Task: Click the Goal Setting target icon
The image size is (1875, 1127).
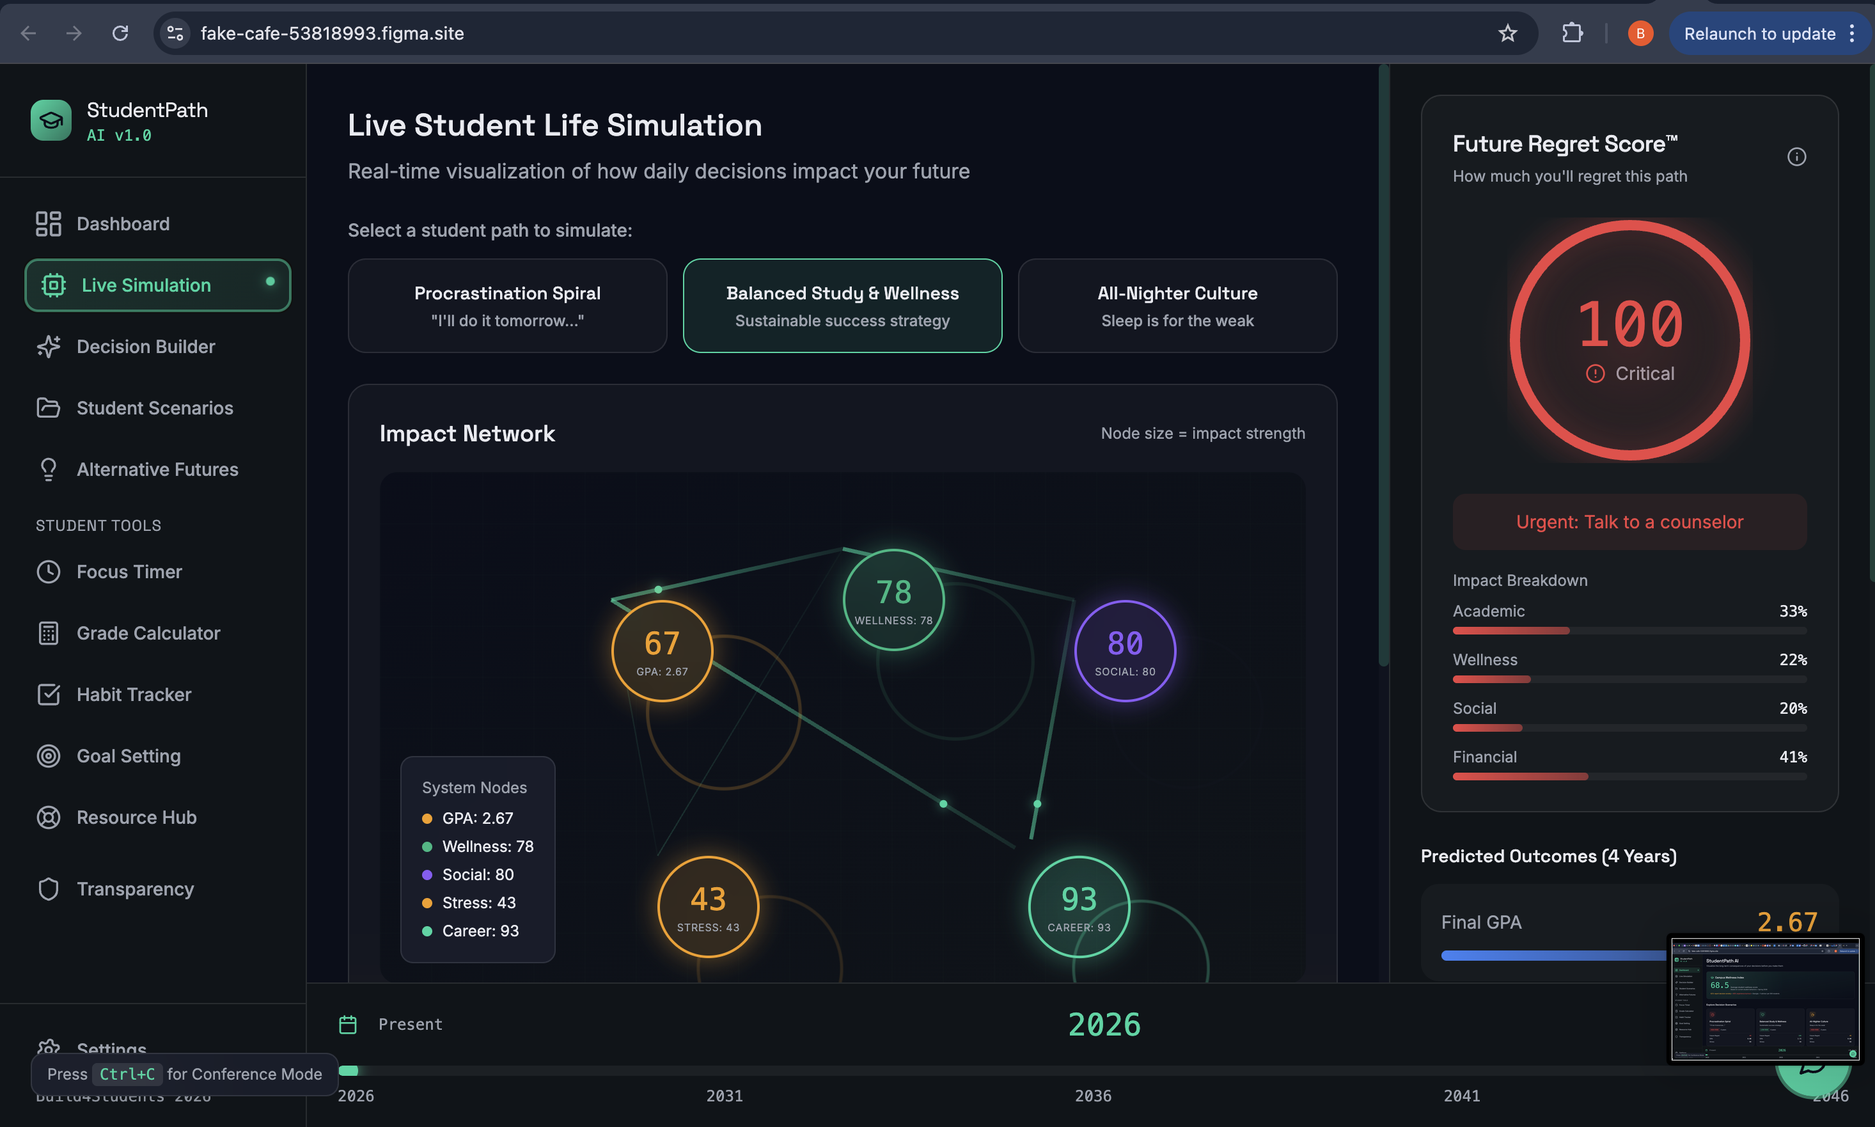Action: pos(49,757)
